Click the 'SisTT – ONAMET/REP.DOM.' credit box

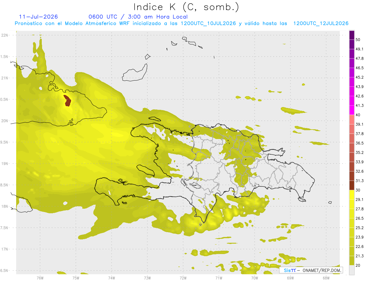(311, 270)
